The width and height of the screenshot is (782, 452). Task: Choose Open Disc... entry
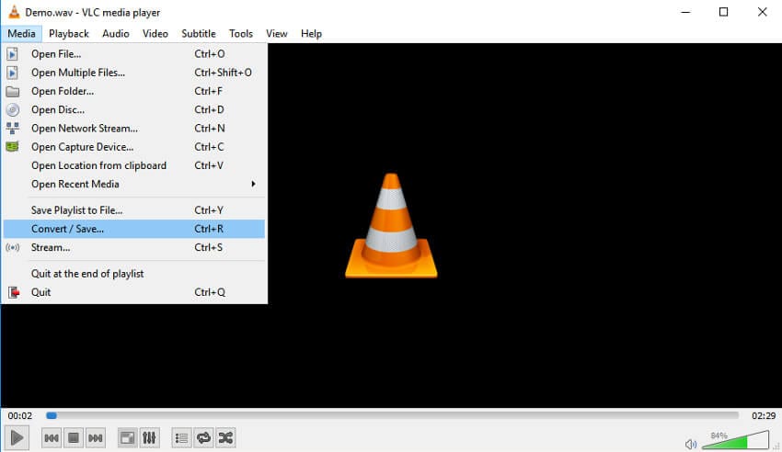133,109
